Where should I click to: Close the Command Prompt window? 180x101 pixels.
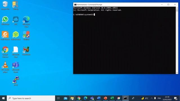pyautogui.click(x=175, y=4)
